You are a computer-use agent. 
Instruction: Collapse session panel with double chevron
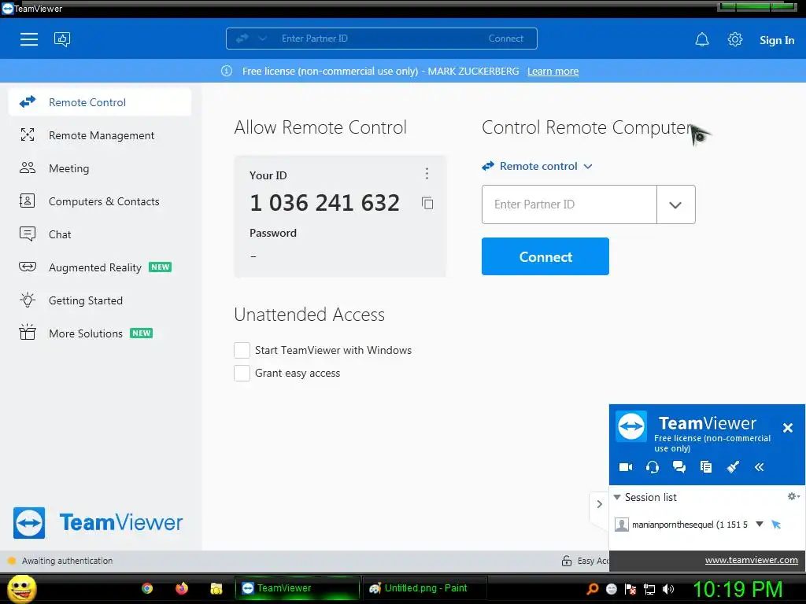760,467
